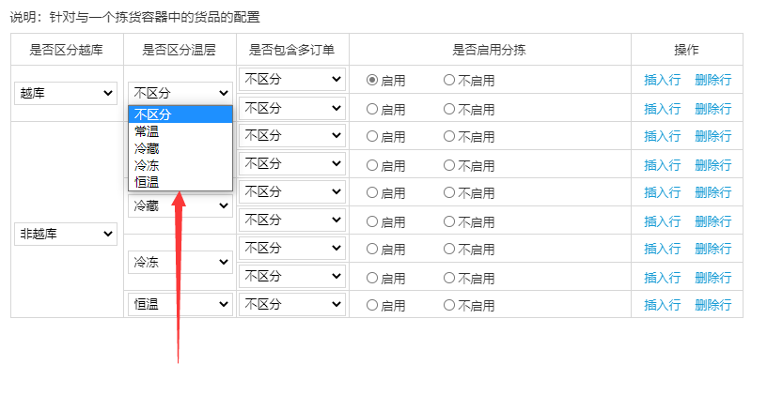Select 恒温 option in the dropdown list
This screenshot has height=395, width=767.
pos(180,182)
